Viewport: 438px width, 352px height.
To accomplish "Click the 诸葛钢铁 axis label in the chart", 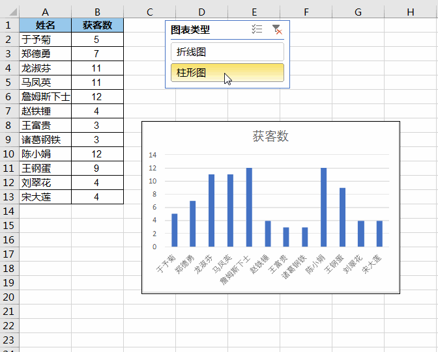I will click(295, 266).
